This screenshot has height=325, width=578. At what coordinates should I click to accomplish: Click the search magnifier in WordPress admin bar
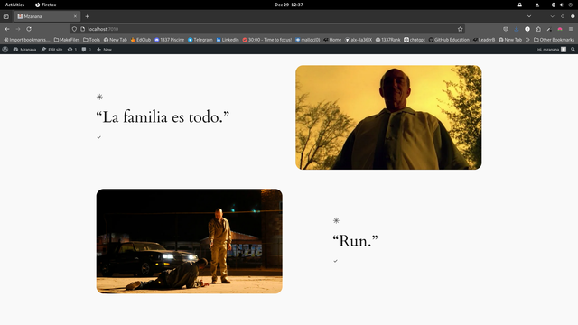pyautogui.click(x=573, y=50)
